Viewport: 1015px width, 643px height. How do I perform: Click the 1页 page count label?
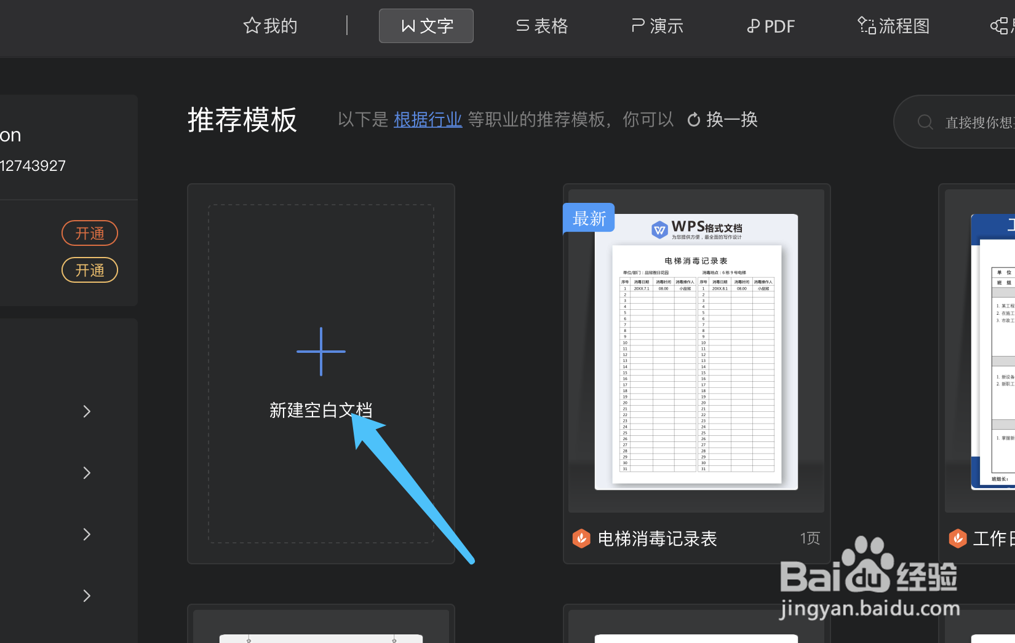(810, 538)
